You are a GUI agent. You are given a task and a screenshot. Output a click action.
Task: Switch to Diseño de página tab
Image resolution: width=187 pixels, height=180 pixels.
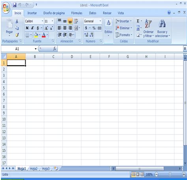54,13
